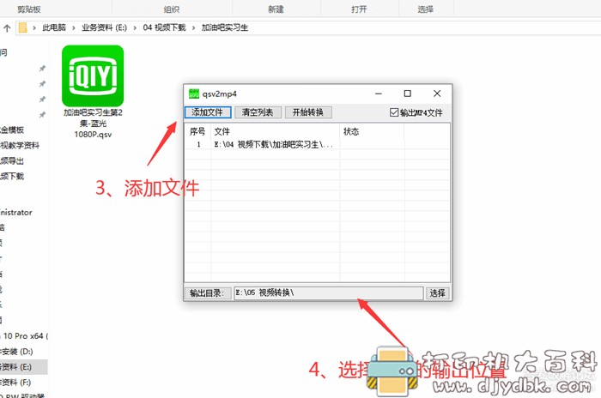Click the 选择 output directory button

437,293
